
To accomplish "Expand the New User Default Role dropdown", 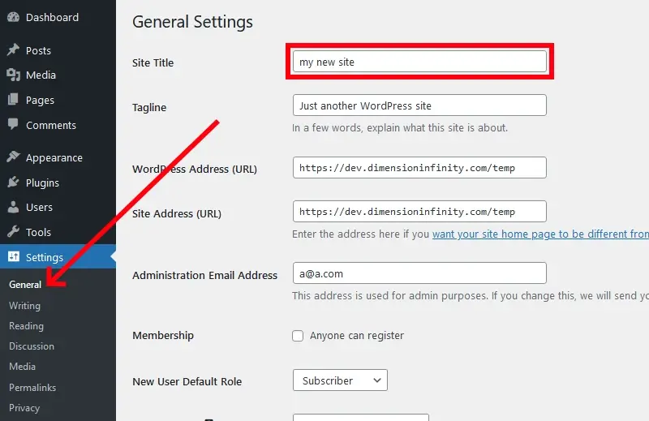I will (340, 380).
